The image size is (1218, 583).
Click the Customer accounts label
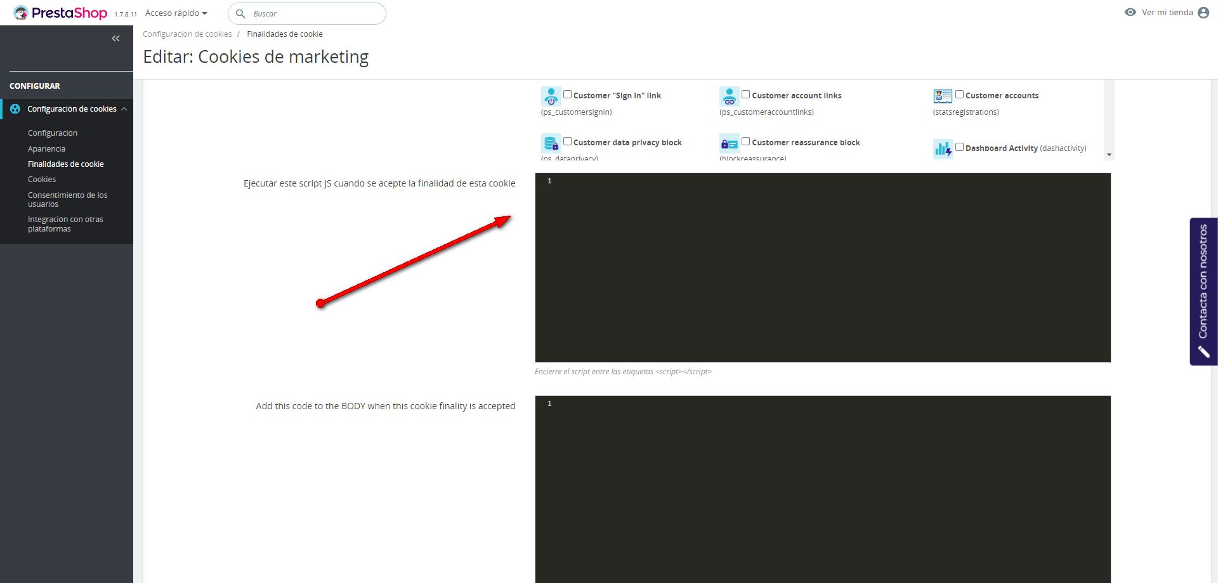point(1002,96)
